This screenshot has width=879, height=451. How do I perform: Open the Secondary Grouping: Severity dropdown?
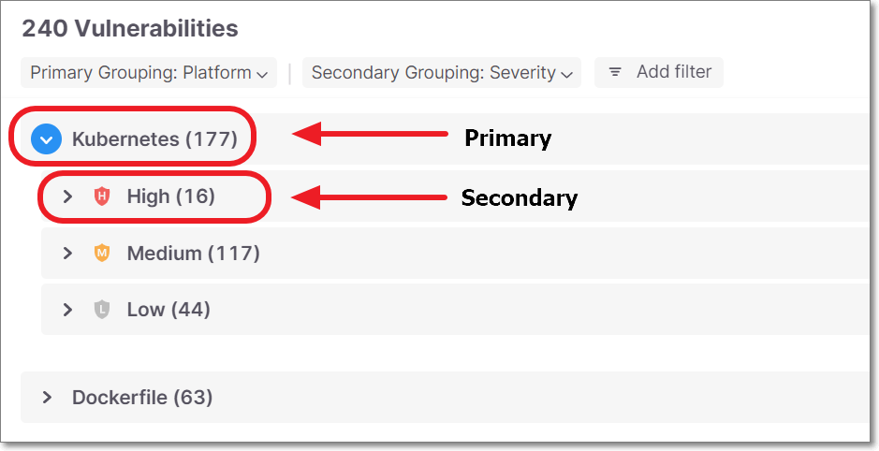pyautogui.click(x=442, y=73)
